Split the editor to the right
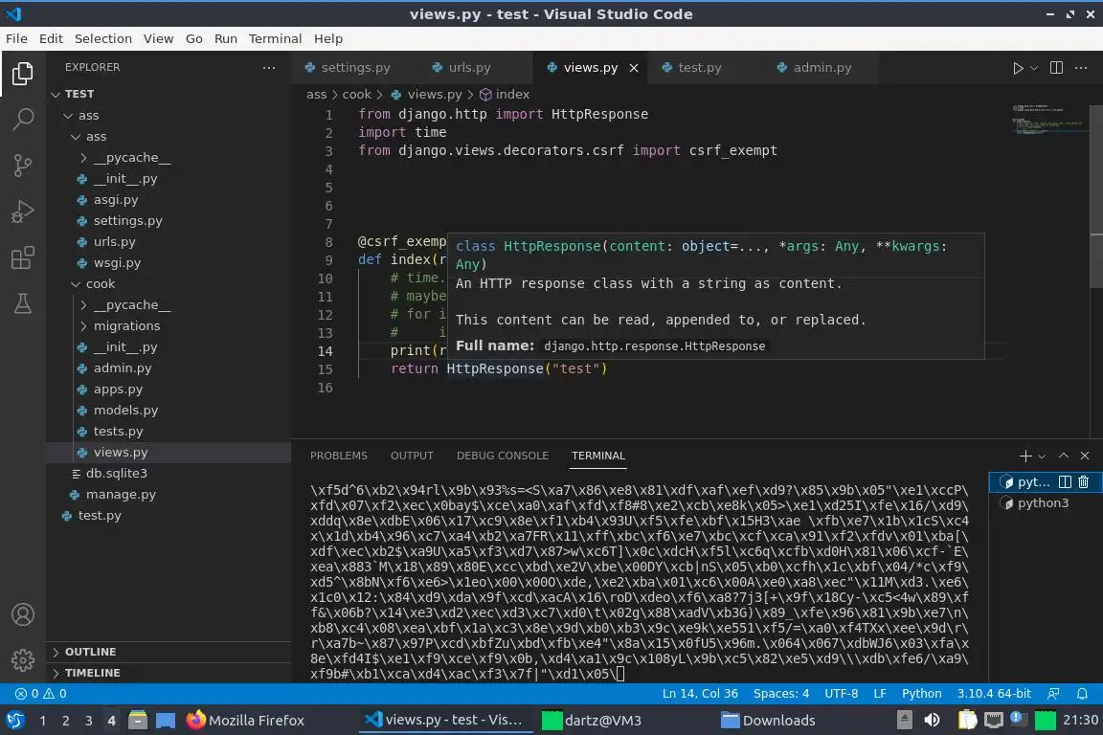The height and width of the screenshot is (735, 1103). pos(1056,68)
